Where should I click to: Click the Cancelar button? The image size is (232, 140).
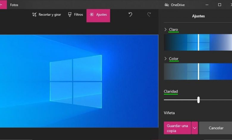(216, 128)
